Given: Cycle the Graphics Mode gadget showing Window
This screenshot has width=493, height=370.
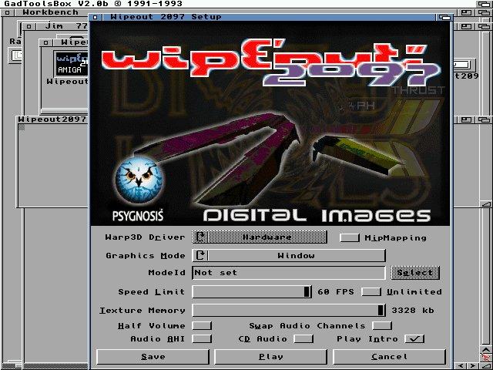Looking at the screenshot, I should (289, 255).
